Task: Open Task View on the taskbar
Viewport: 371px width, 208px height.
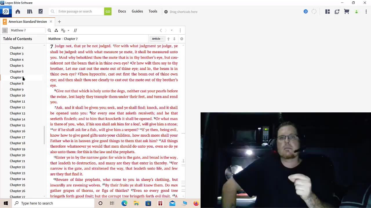Action: (x=112, y=203)
